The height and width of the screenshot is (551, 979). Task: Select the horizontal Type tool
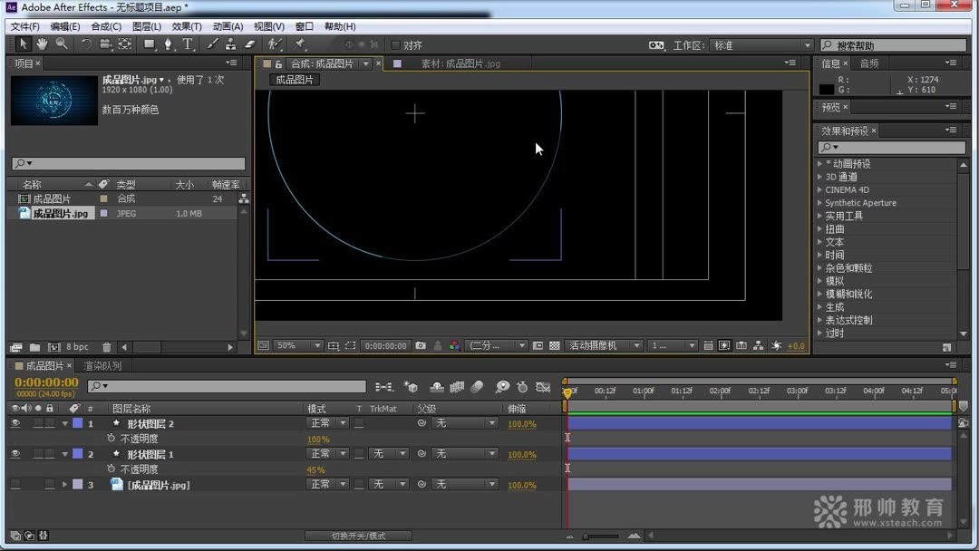188,44
